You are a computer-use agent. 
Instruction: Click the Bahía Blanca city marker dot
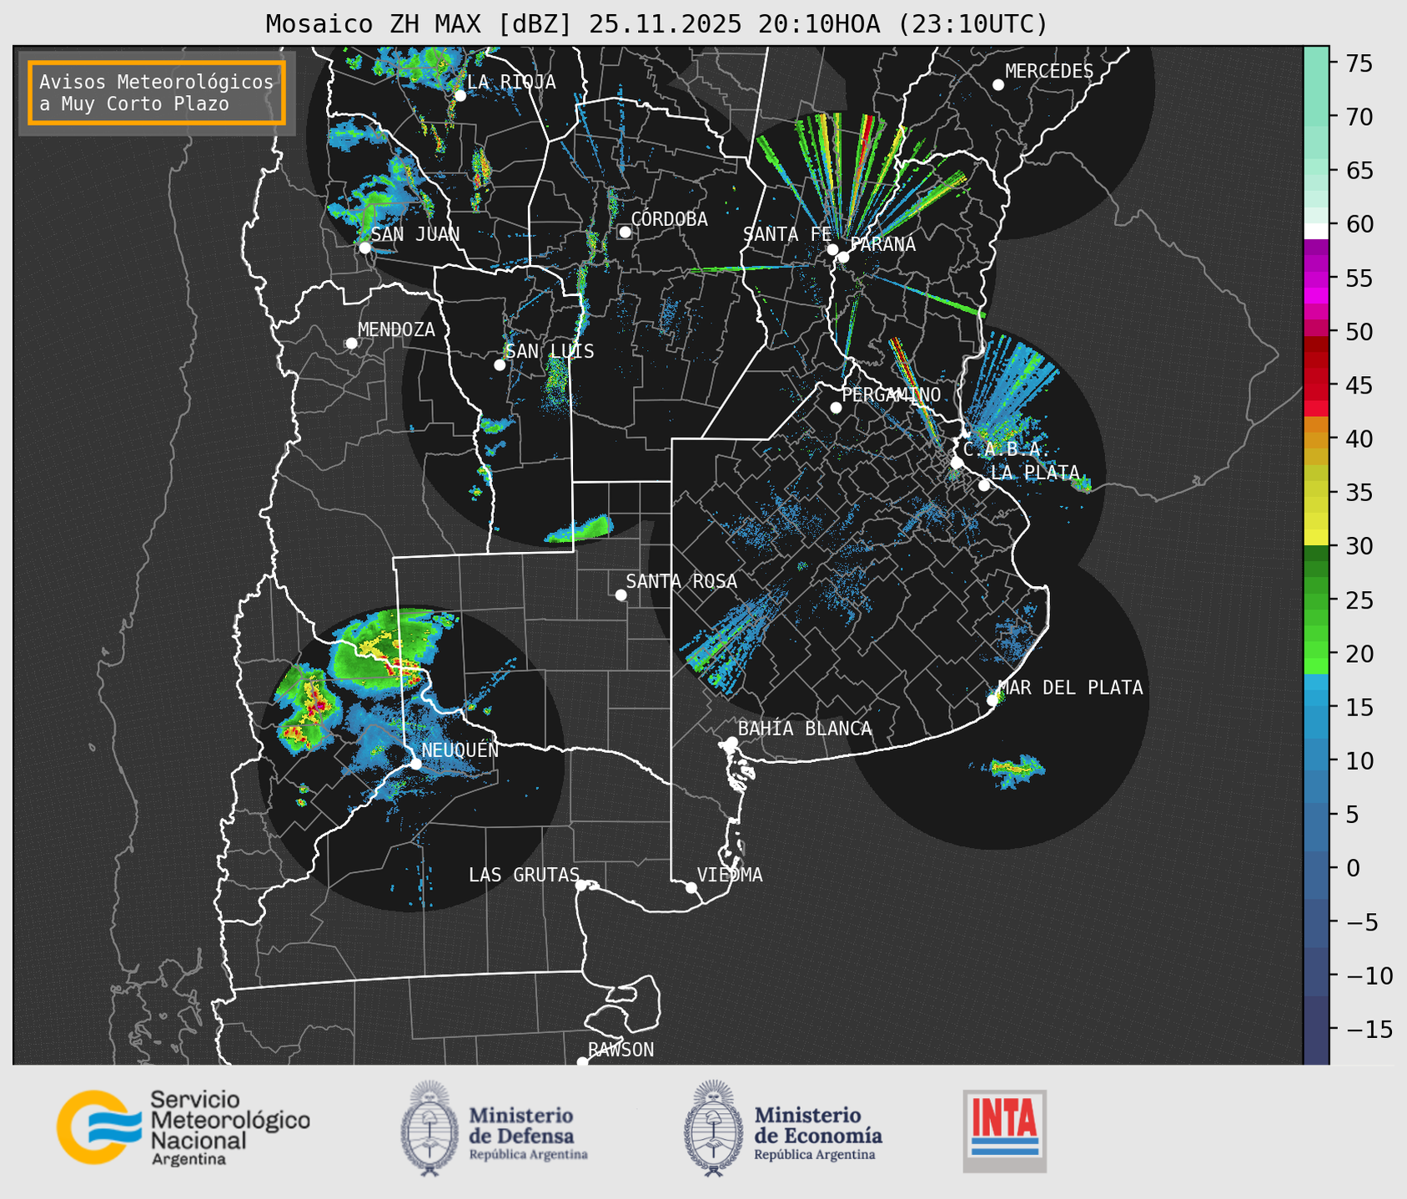[731, 742]
